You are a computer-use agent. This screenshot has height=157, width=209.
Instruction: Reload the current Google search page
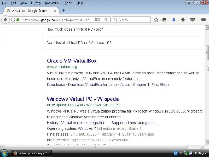(106, 20)
